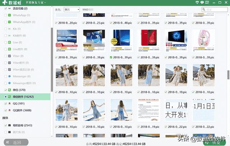Image resolution: width=230 pixels, height=146 pixels.
Task: Click the Messenger app icon
Action: click(10, 76)
